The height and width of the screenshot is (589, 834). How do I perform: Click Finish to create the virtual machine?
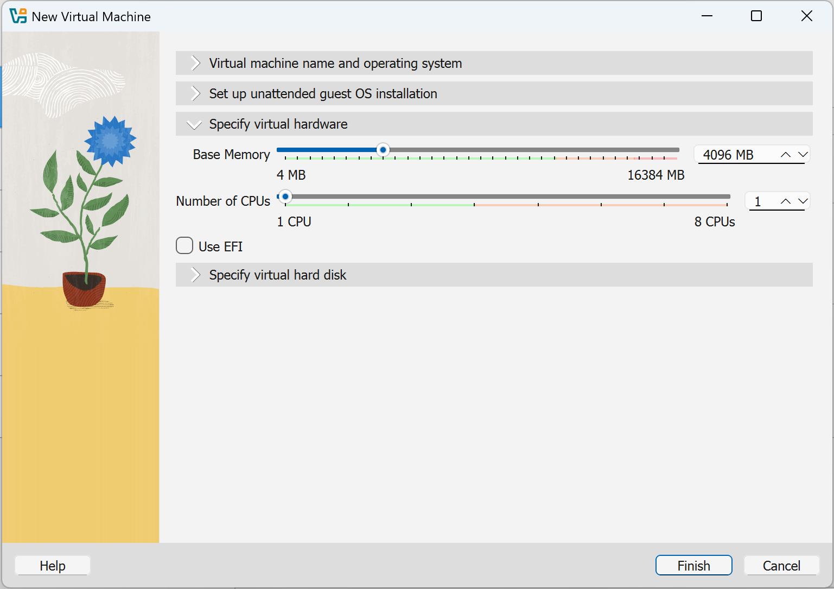point(694,566)
